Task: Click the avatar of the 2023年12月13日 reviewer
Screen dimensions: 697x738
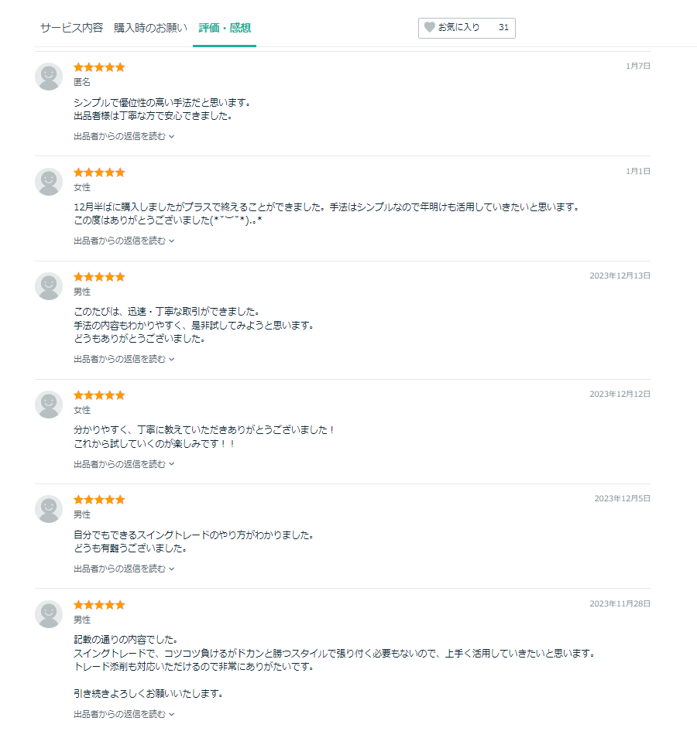Action: (49, 286)
